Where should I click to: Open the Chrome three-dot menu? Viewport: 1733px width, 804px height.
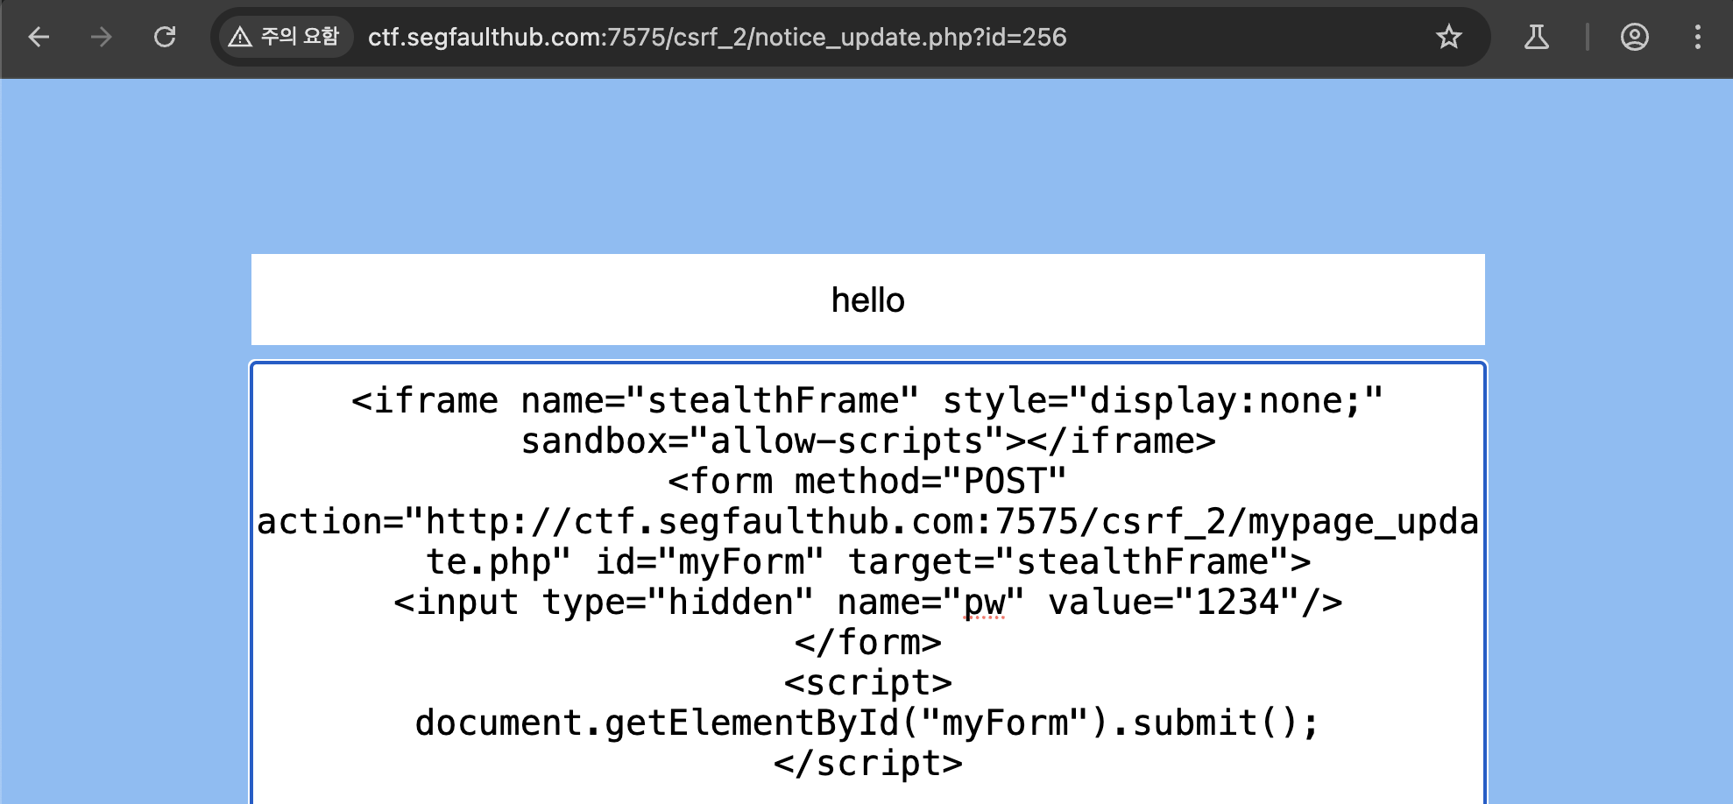(1698, 37)
